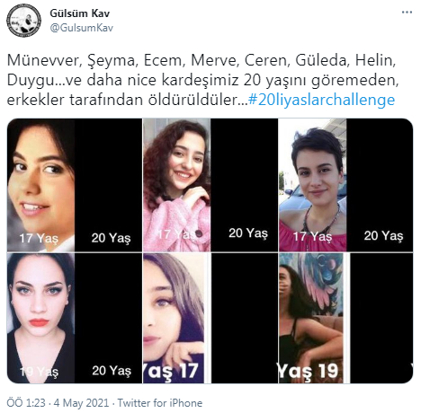This screenshot has height=413, width=421.
Task: Open the Gülsüm Kav display name profile link
Action: (x=79, y=13)
